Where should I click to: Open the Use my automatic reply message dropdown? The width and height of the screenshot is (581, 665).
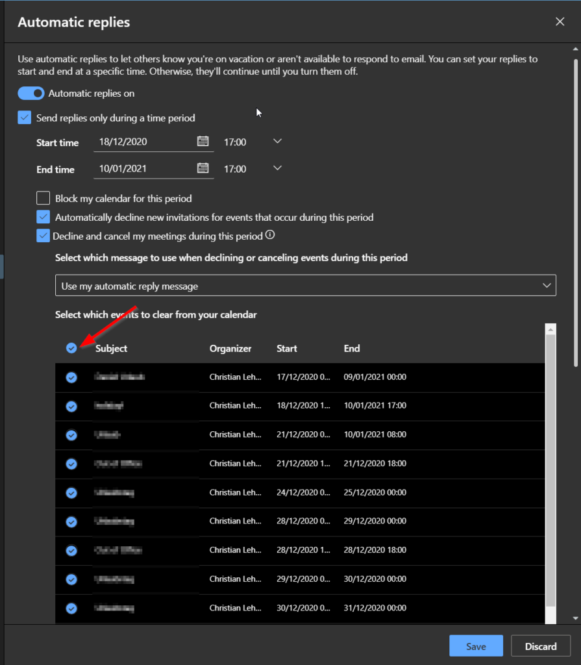point(305,286)
